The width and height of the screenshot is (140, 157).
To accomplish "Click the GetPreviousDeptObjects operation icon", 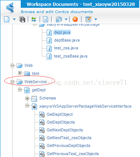I will (x=42, y=146).
